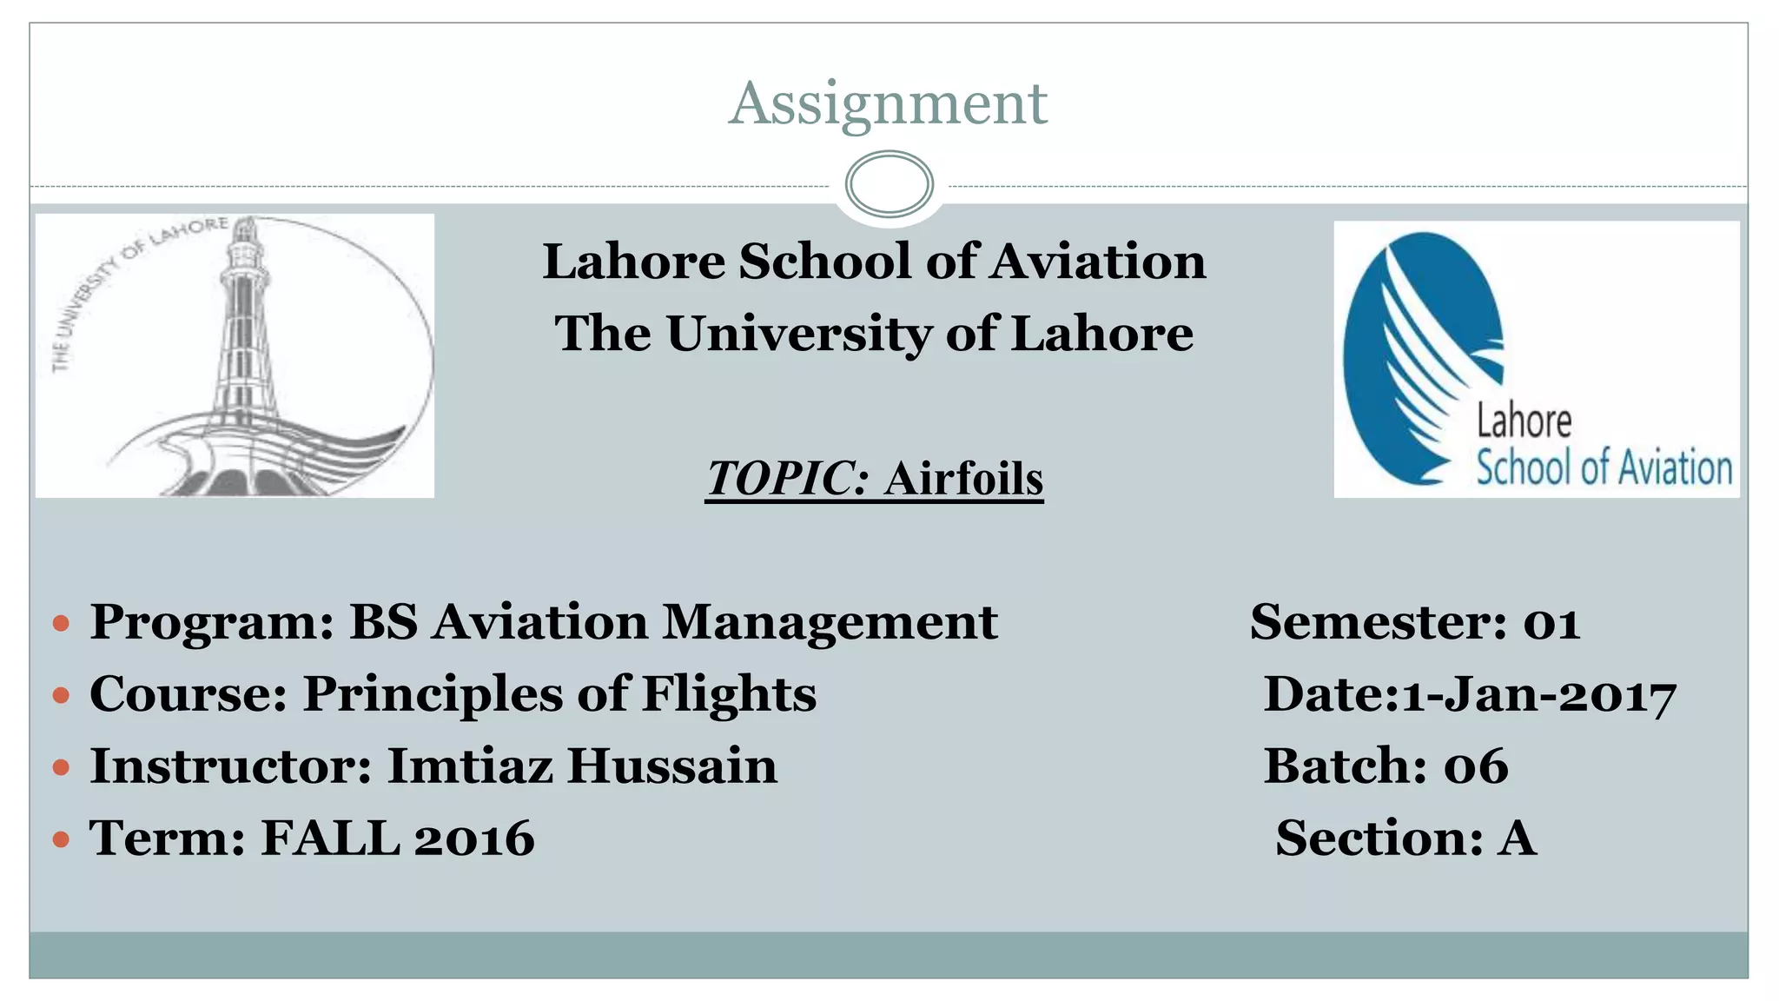Image resolution: width=1779 pixels, height=1001 pixels.
Task: Click Instructor: Imtiaz Hussain line
Action: click(x=433, y=766)
